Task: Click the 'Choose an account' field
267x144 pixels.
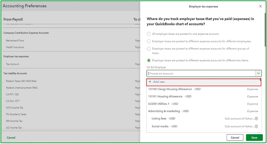Action: pos(201,73)
